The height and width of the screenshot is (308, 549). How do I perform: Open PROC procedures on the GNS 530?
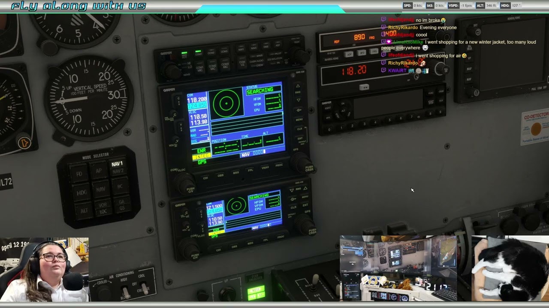click(x=279, y=165)
